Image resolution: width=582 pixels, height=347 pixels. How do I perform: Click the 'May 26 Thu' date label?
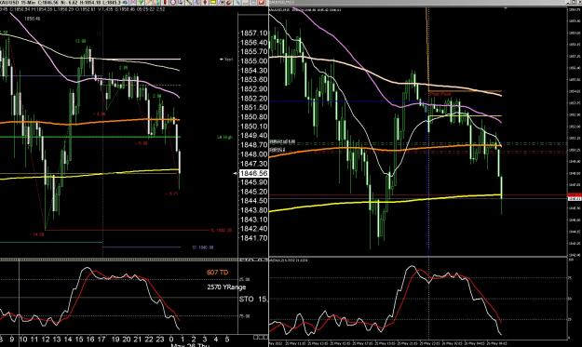(190, 345)
